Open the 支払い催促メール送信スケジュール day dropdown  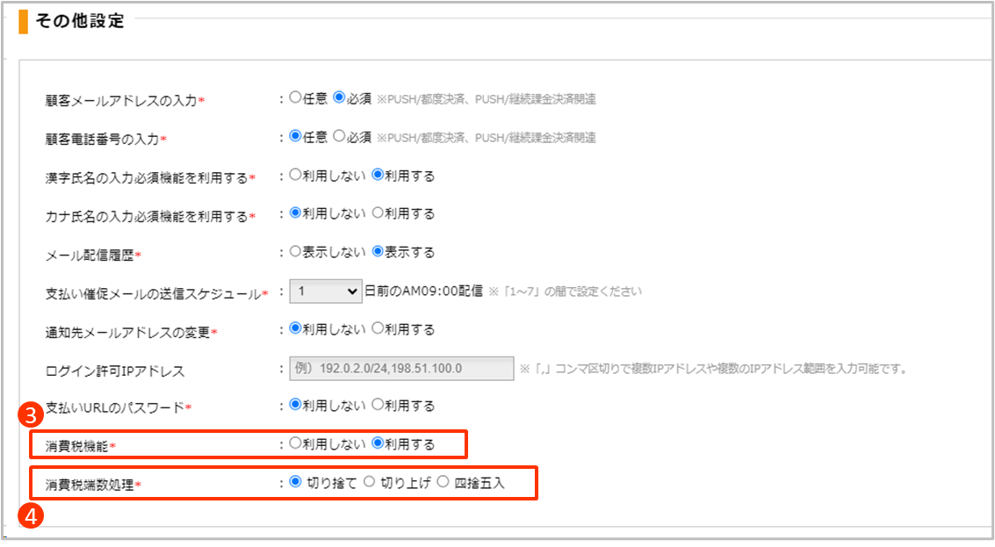click(325, 291)
